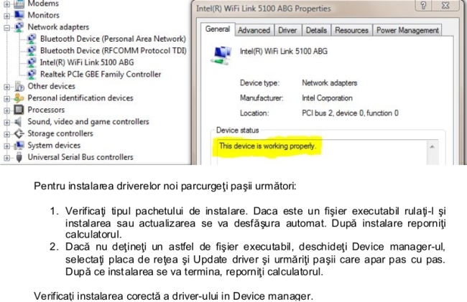Viewport: 467px width, 302px height.
Task: Select the Other devices label
Action: click(51, 86)
